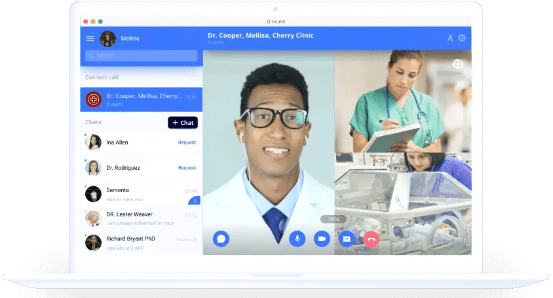Screen dimensions: 553x298
Task: Start screen sharing in the call
Action: [346, 239]
